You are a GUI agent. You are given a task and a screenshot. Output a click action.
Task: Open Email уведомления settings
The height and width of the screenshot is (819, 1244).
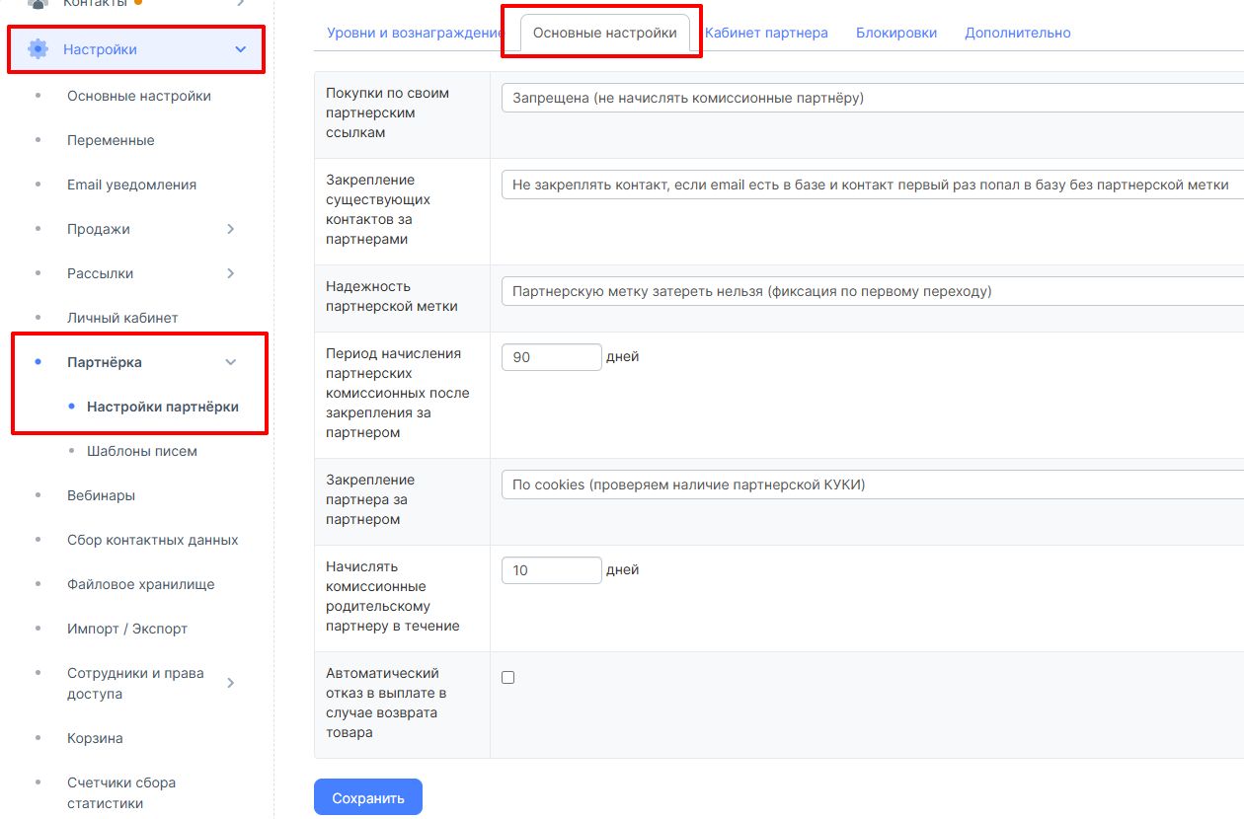[131, 185]
